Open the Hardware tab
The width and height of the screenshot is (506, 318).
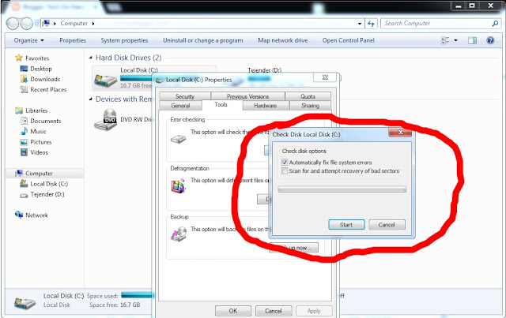[x=266, y=106]
